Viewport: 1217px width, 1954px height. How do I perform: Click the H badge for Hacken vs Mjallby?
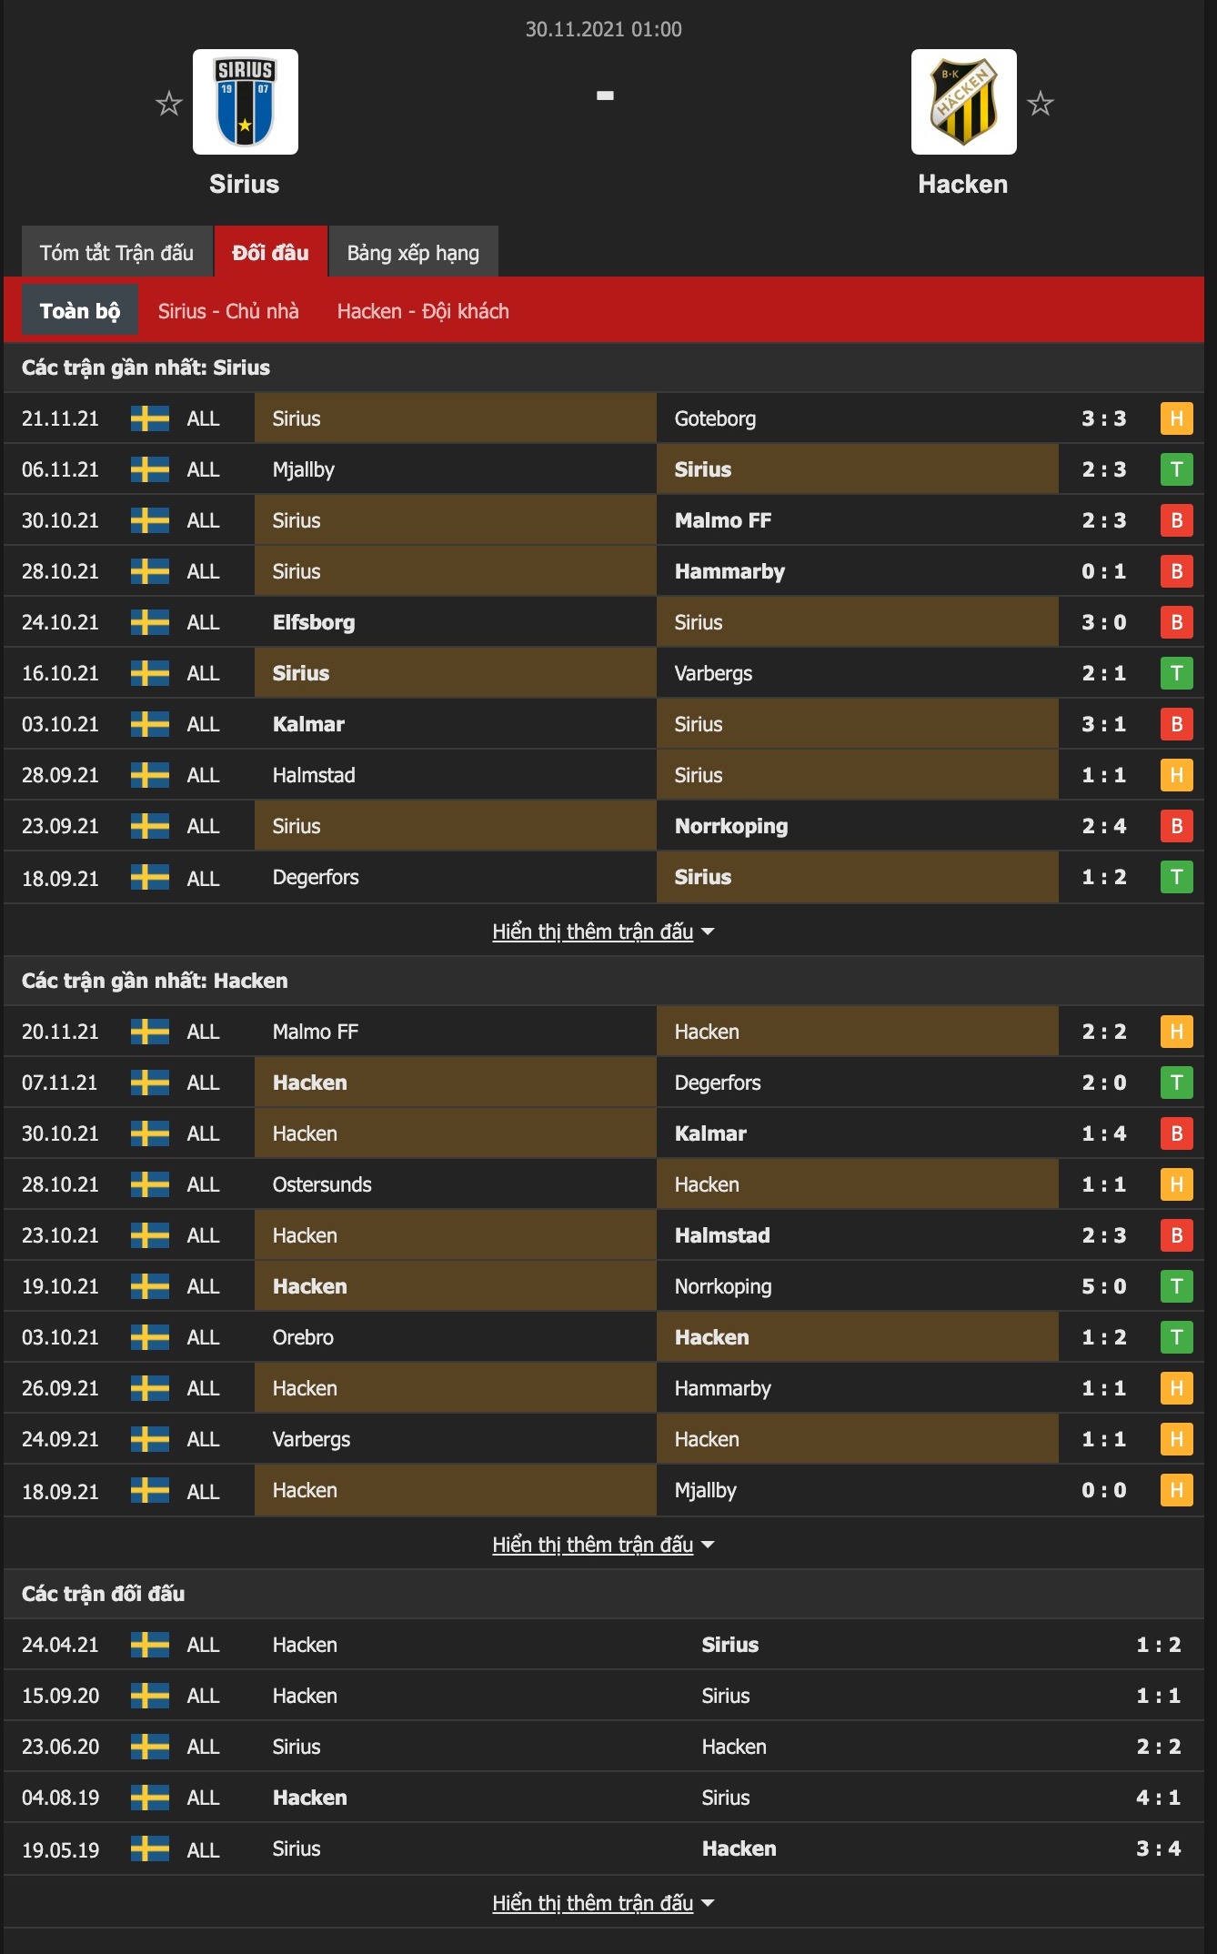click(x=1176, y=1490)
